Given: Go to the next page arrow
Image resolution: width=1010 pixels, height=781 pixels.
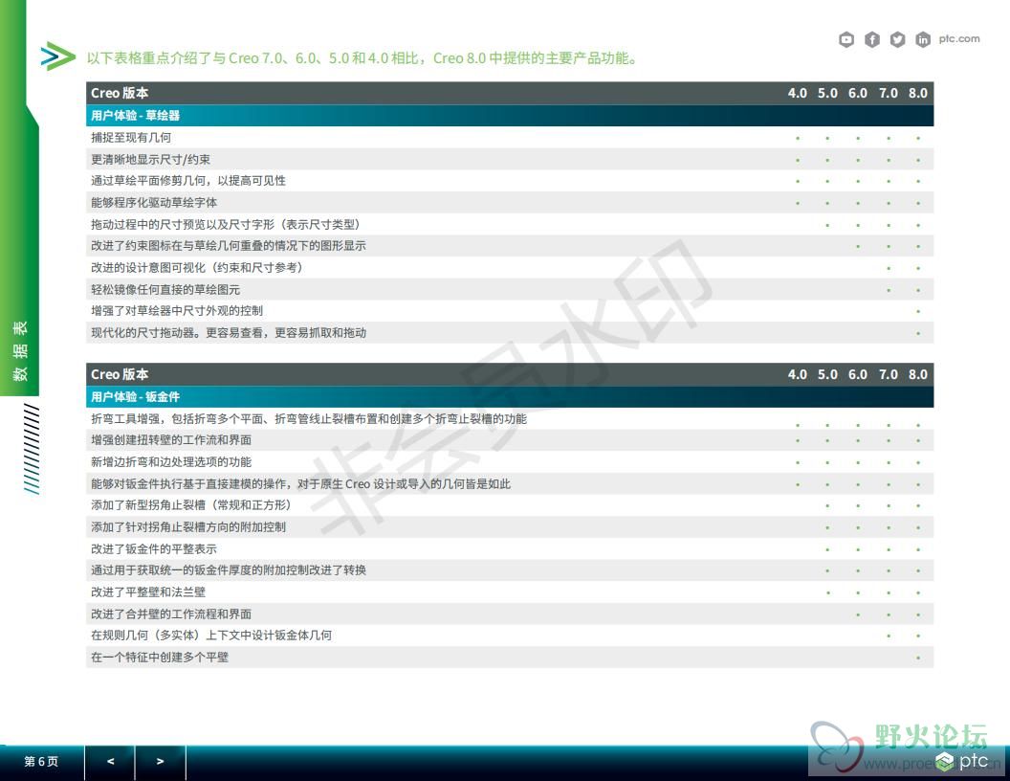Looking at the screenshot, I should point(161,762).
